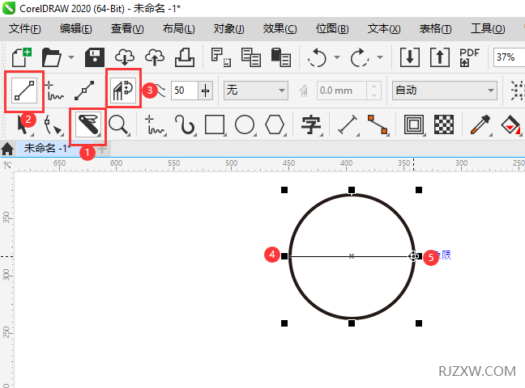Publish to PDF using the PDF icon
The width and height of the screenshot is (525, 388).
[x=469, y=57]
